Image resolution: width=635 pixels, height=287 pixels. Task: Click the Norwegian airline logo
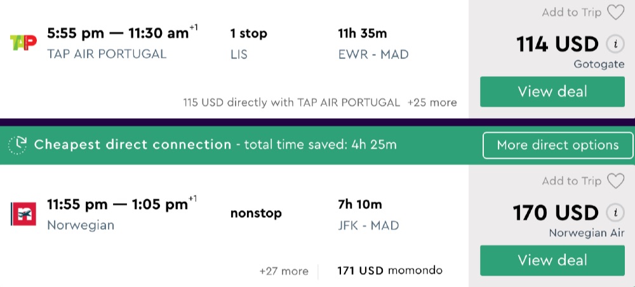click(x=23, y=213)
